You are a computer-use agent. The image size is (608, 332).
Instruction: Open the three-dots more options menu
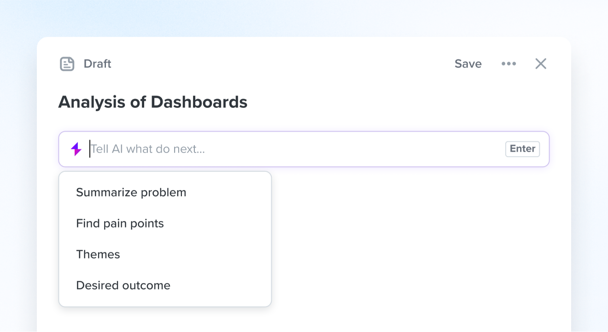509,64
